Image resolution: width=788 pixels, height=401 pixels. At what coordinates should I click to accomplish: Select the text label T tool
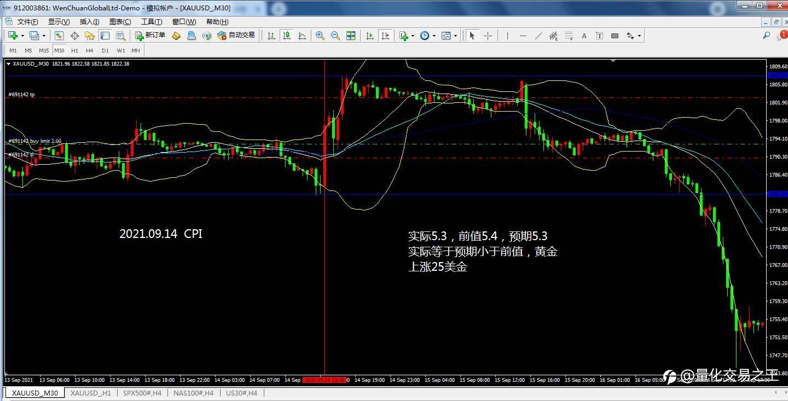tap(599, 36)
